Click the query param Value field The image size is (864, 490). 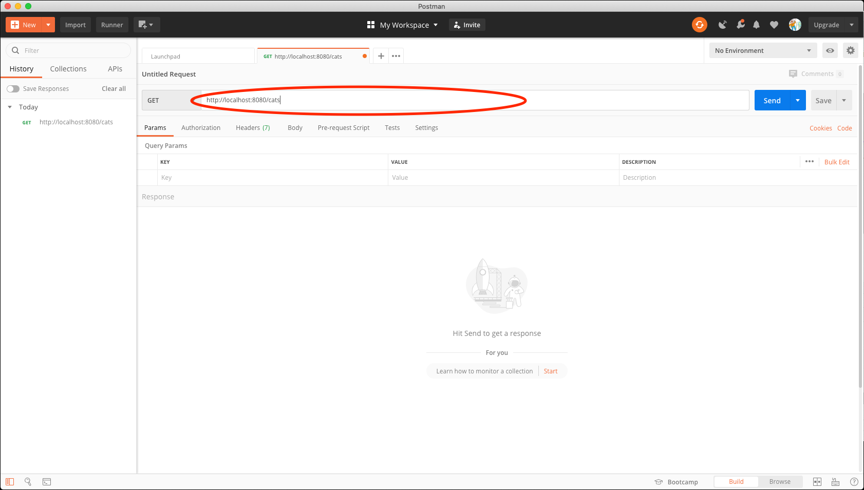pos(503,178)
